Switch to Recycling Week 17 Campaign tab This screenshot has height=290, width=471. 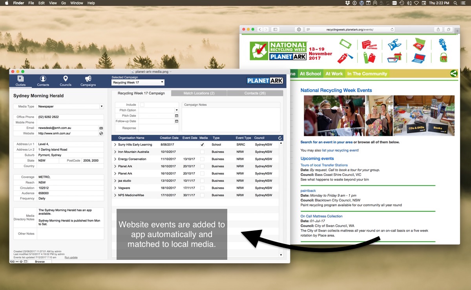click(x=141, y=93)
